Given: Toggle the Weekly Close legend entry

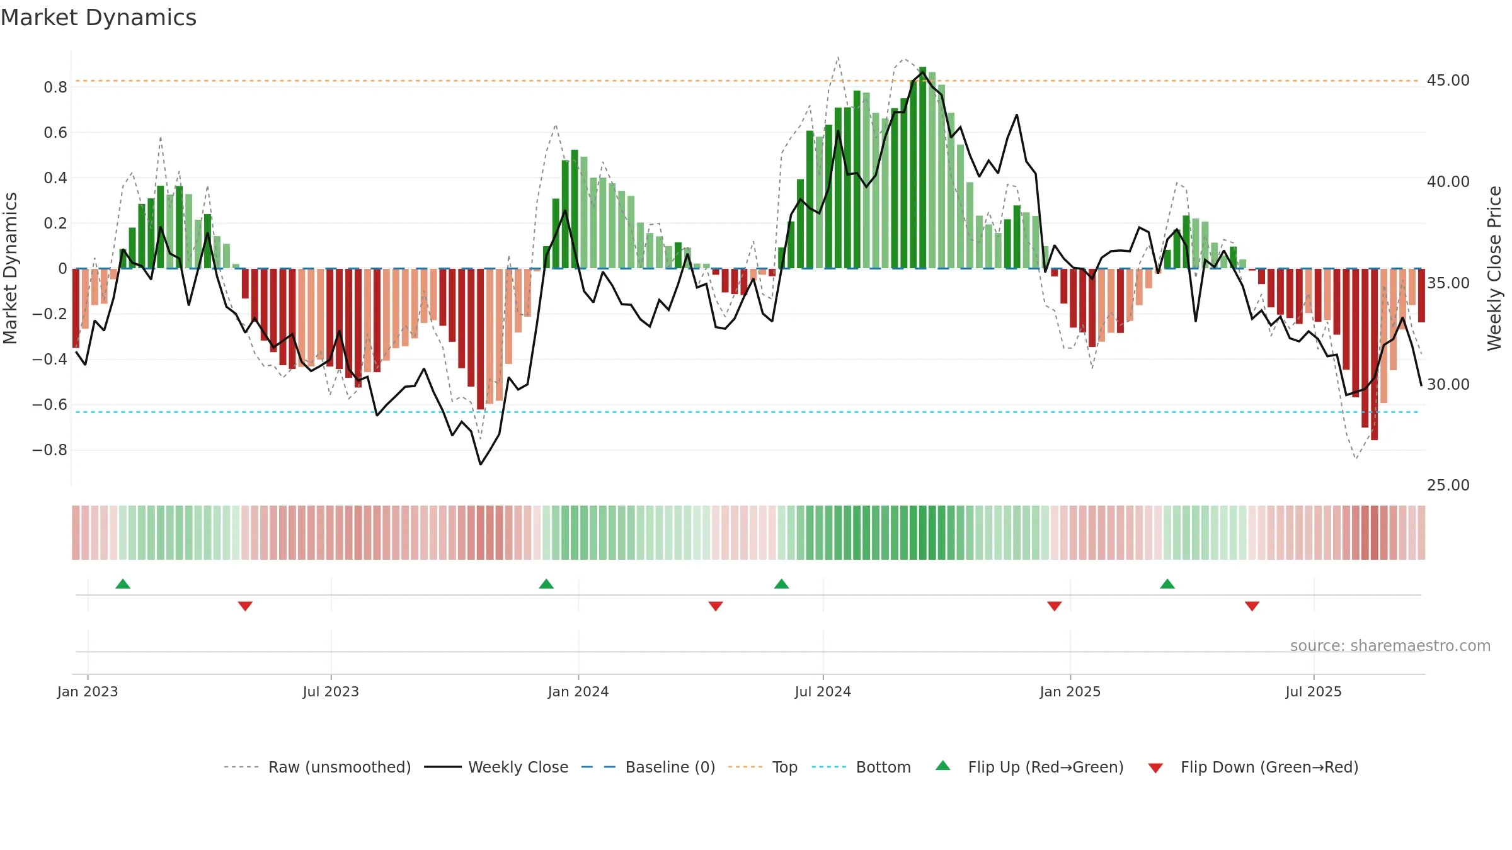Looking at the screenshot, I should (x=496, y=767).
